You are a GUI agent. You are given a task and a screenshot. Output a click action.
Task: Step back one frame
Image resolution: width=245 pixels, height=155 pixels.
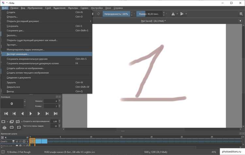pyautogui.click(x=23, y=114)
